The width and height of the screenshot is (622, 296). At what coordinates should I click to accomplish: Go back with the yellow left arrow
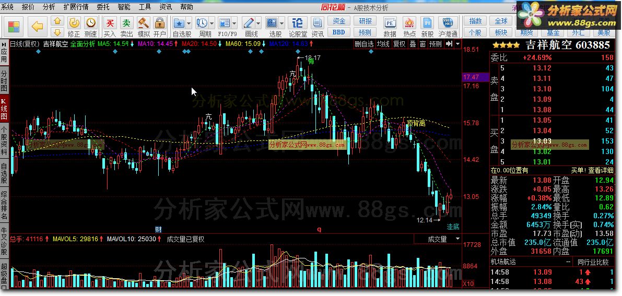point(37,27)
